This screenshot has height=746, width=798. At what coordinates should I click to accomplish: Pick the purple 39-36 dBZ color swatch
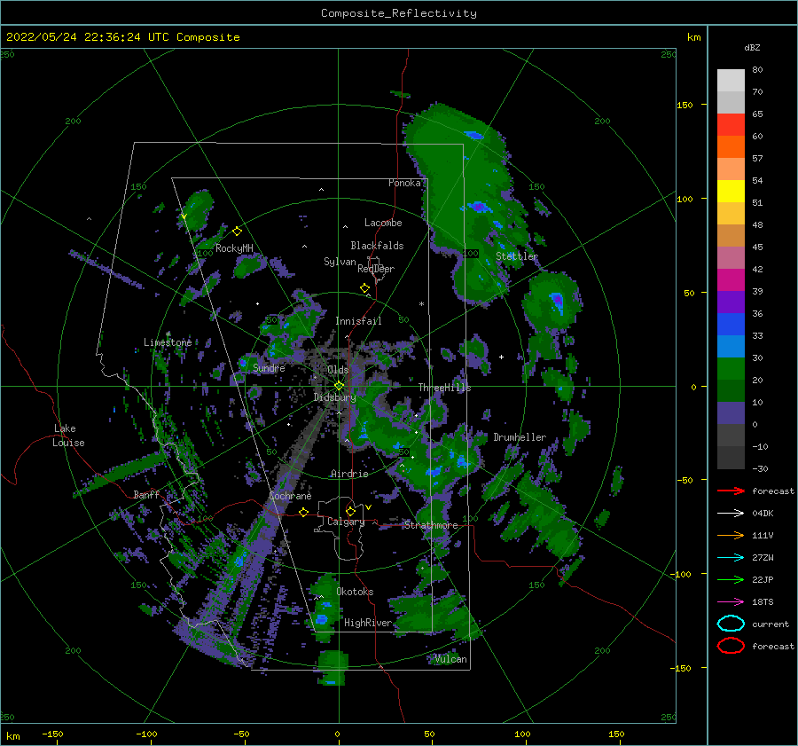731,302
